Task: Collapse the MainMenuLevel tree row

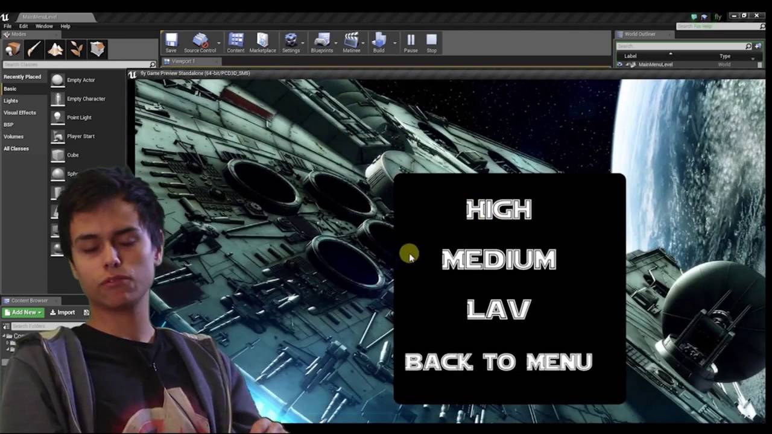Action: pyautogui.click(x=627, y=64)
